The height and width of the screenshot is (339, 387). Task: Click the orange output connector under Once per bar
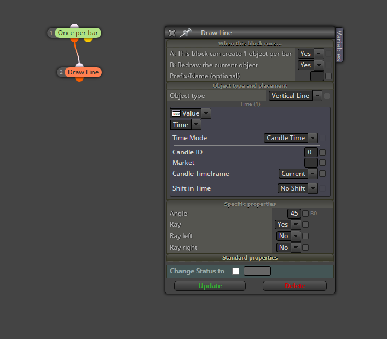(x=74, y=39)
